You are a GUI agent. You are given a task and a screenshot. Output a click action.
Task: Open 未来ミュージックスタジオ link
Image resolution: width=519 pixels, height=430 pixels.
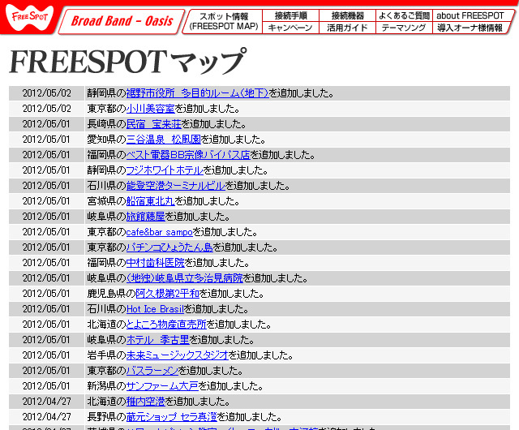point(177,355)
